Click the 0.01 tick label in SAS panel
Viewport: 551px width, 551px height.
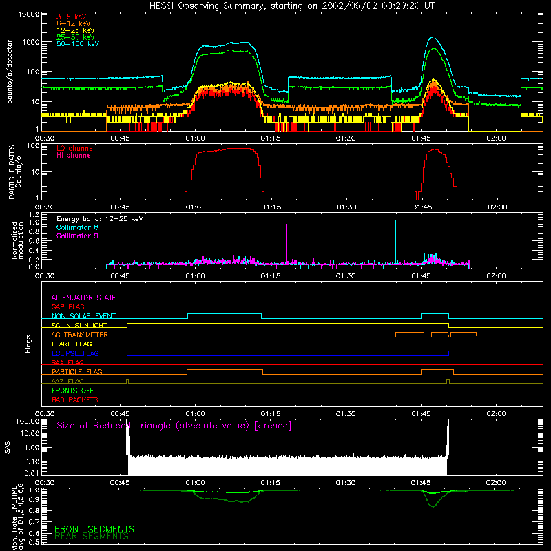tap(32, 473)
